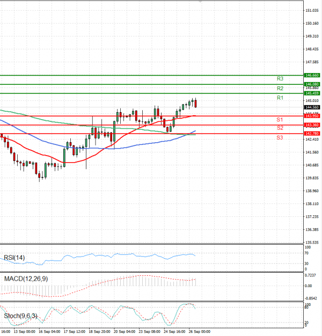Click the 137.235 price axis value

tap(312, 217)
